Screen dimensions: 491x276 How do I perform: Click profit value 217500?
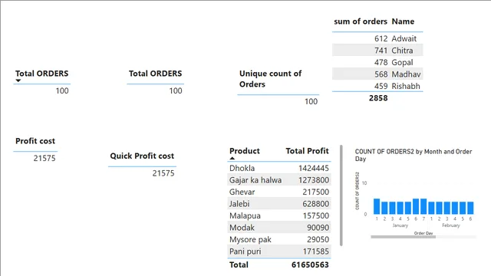(x=315, y=192)
